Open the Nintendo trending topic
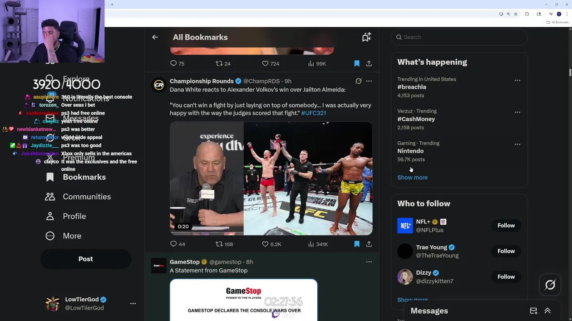This screenshot has width=572, height=321. pyautogui.click(x=410, y=151)
